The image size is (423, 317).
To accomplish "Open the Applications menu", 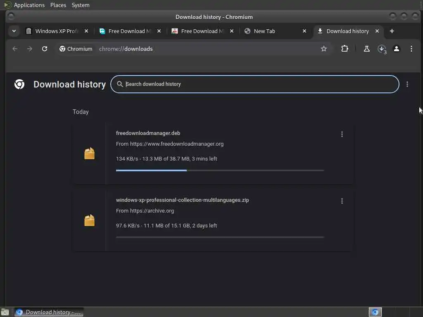I will click(29, 5).
